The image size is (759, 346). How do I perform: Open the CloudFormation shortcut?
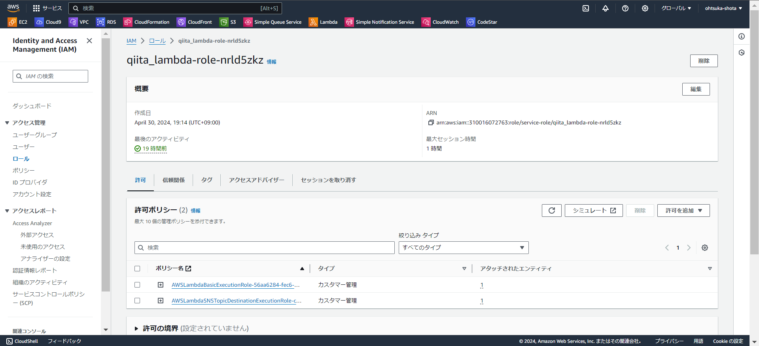[146, 22]
